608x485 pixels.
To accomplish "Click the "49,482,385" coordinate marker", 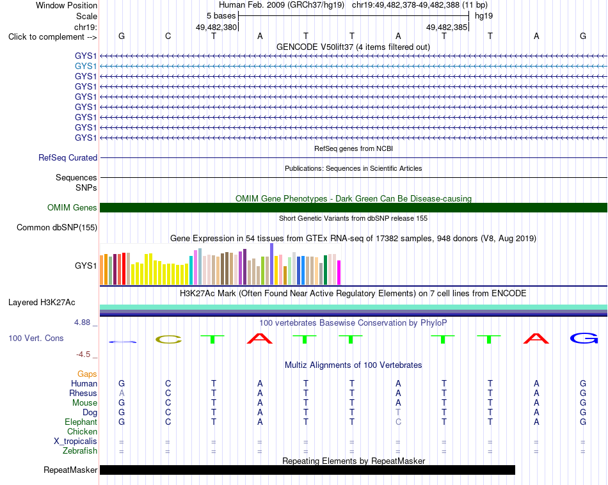I will tap(446, 27).
